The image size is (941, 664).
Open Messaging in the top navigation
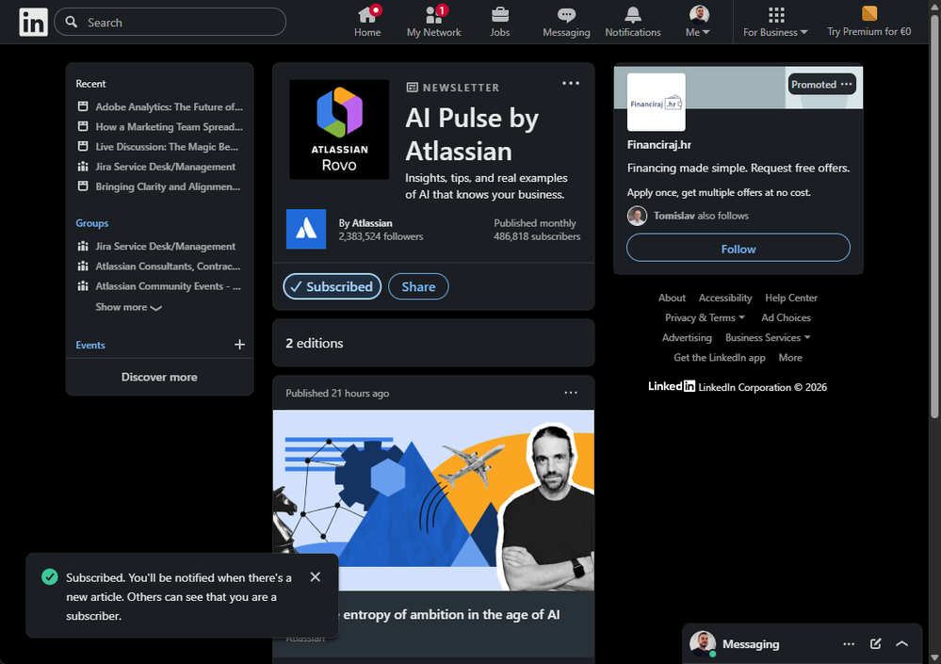566,22
